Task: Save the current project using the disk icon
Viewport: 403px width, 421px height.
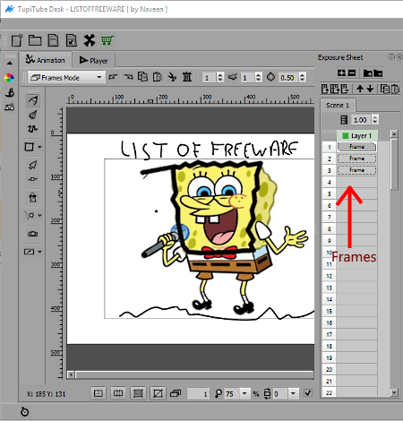Action: coord(53,40)
